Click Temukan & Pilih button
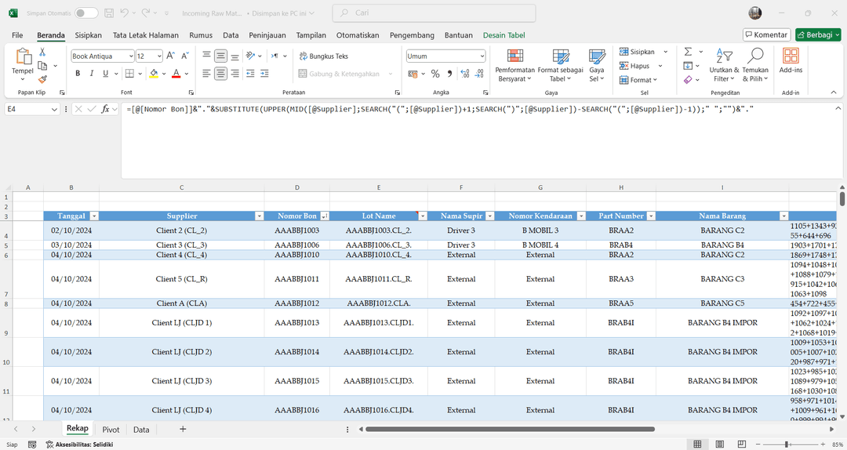847x450 pixels. (x=755, y=65)
